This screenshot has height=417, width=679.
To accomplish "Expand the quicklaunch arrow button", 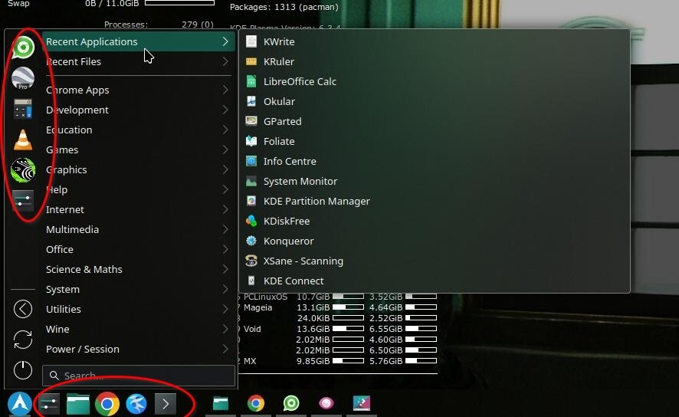I will pyautogui.click(x=166, y=404).
